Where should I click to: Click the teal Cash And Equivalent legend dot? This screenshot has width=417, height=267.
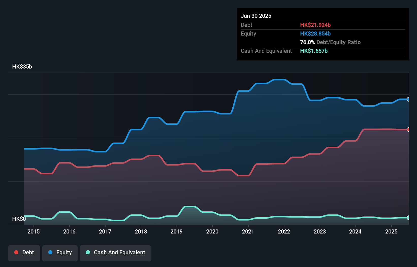click(88, 252)
